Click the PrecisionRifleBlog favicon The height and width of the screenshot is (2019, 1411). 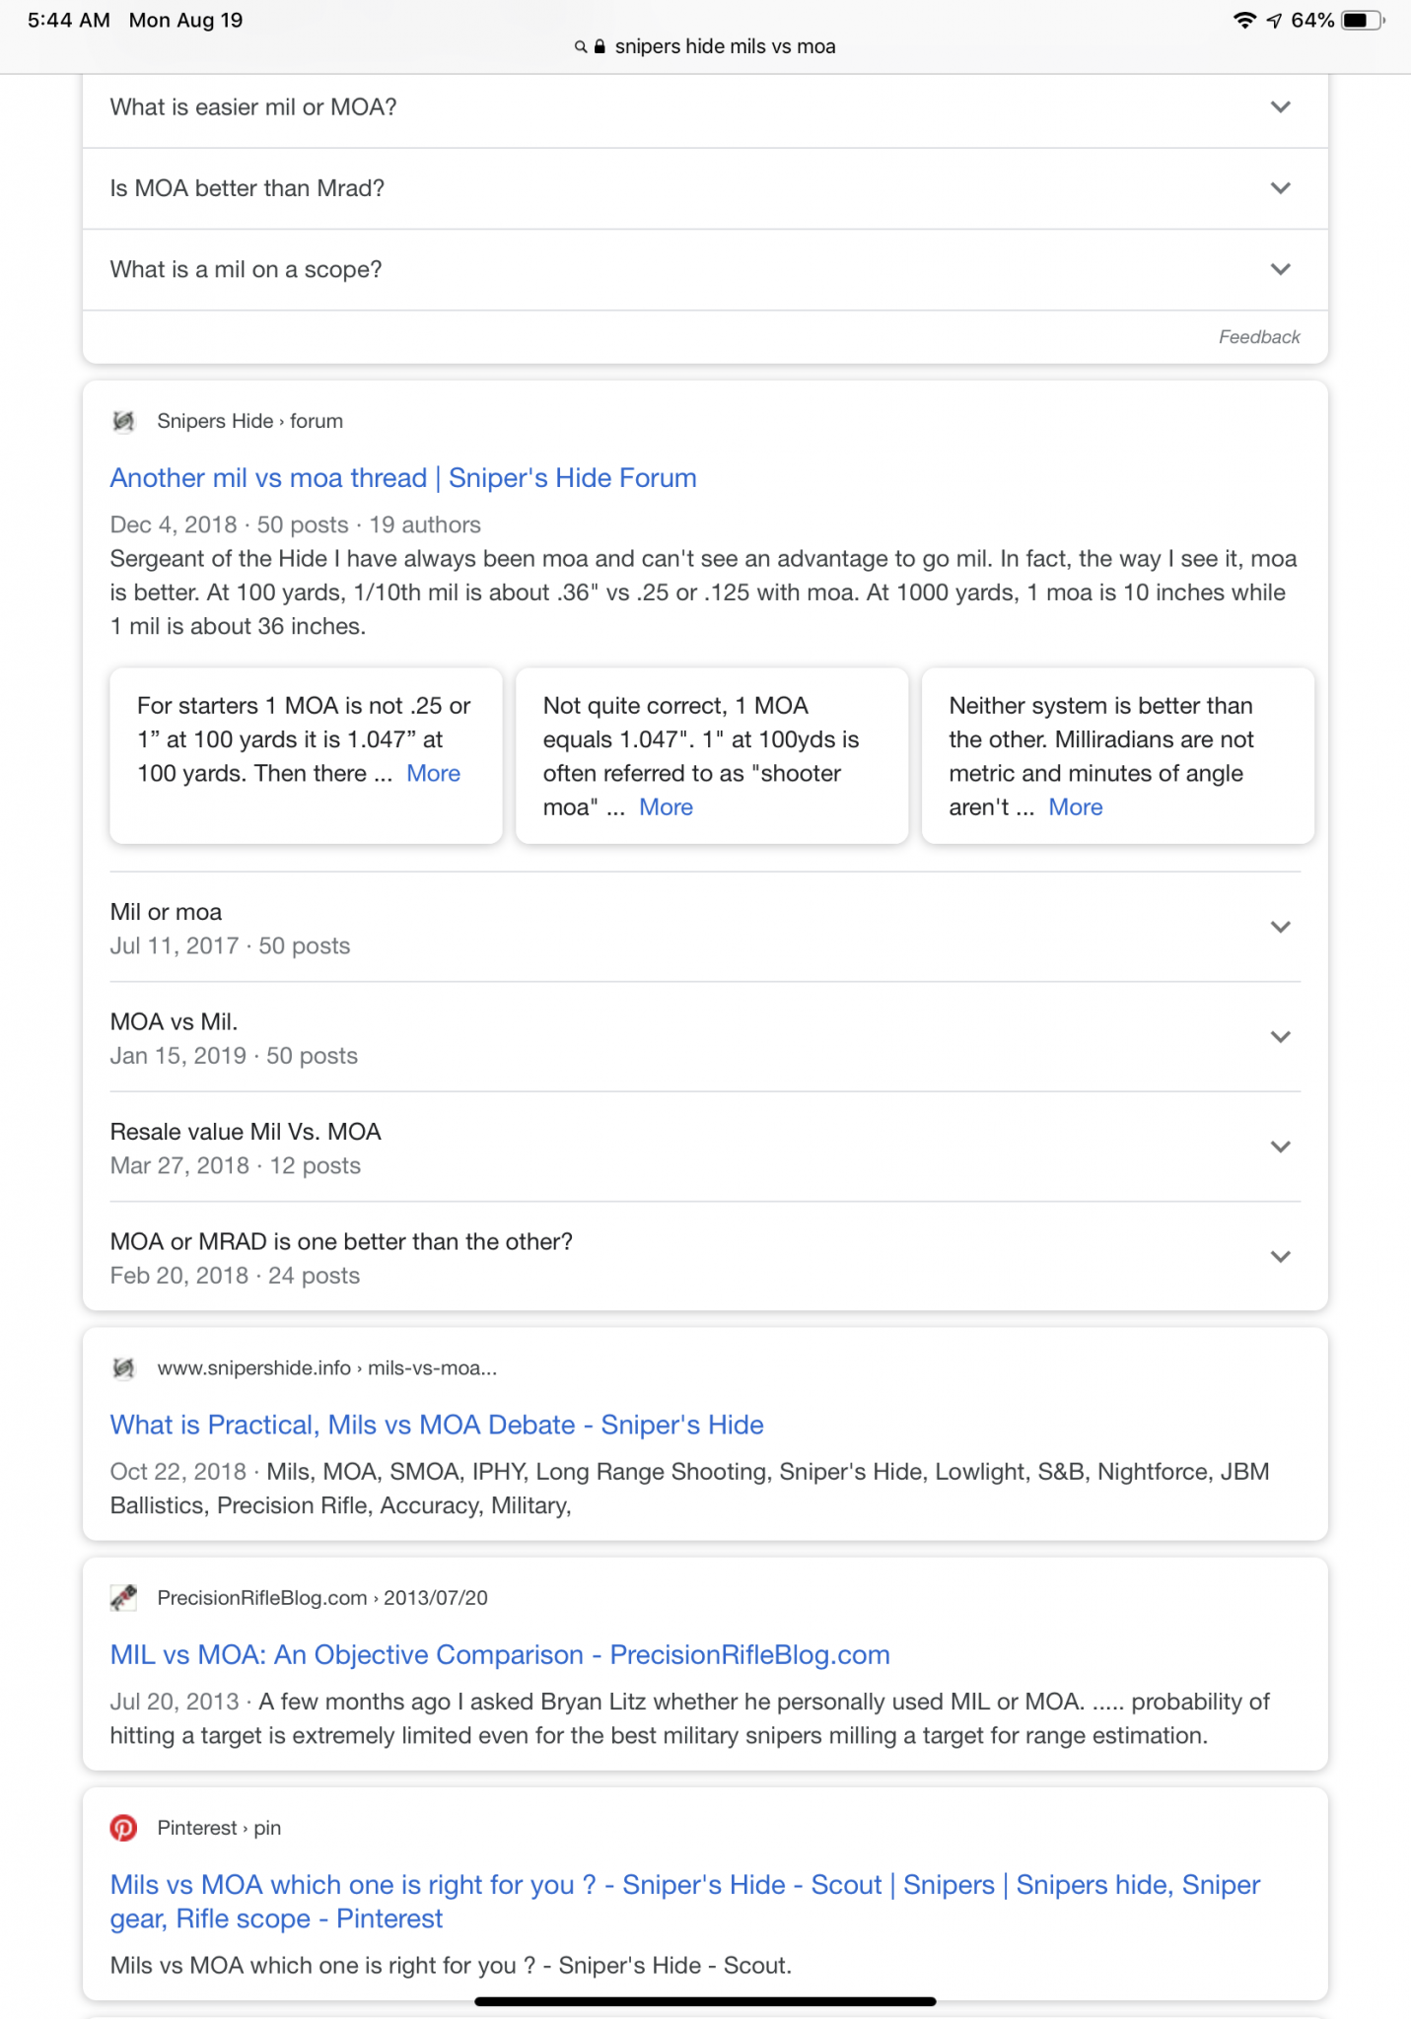point(123,1598)
